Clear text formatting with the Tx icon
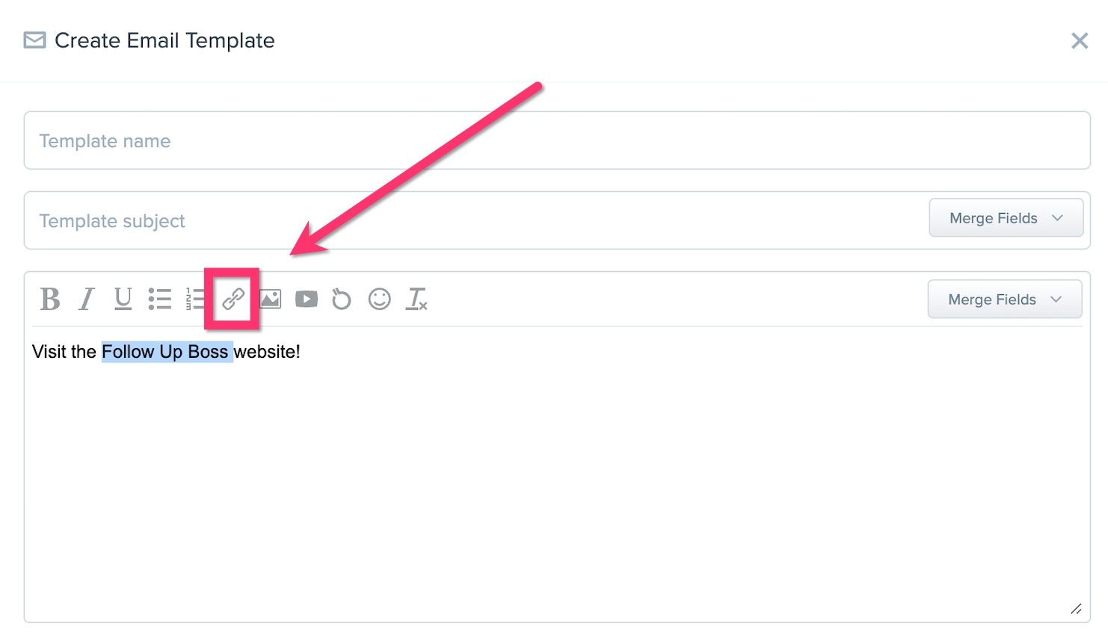 tap(416, 299)
